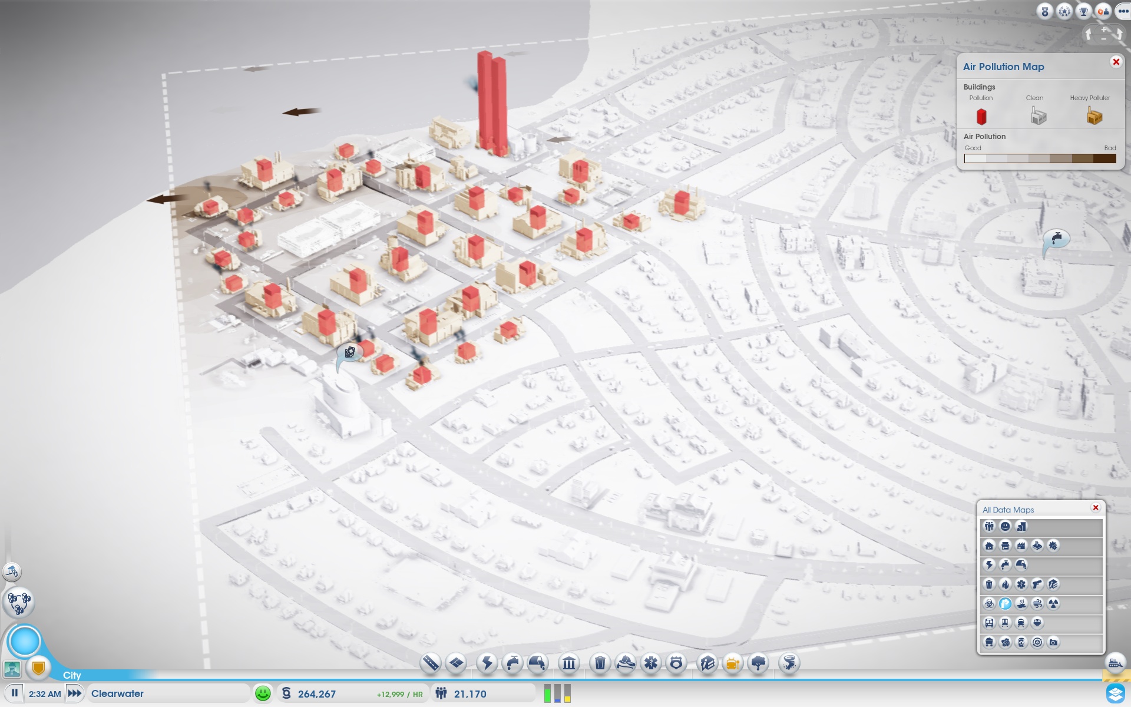
Task: Show the Fire data map
Action: tap(1005, 584)
